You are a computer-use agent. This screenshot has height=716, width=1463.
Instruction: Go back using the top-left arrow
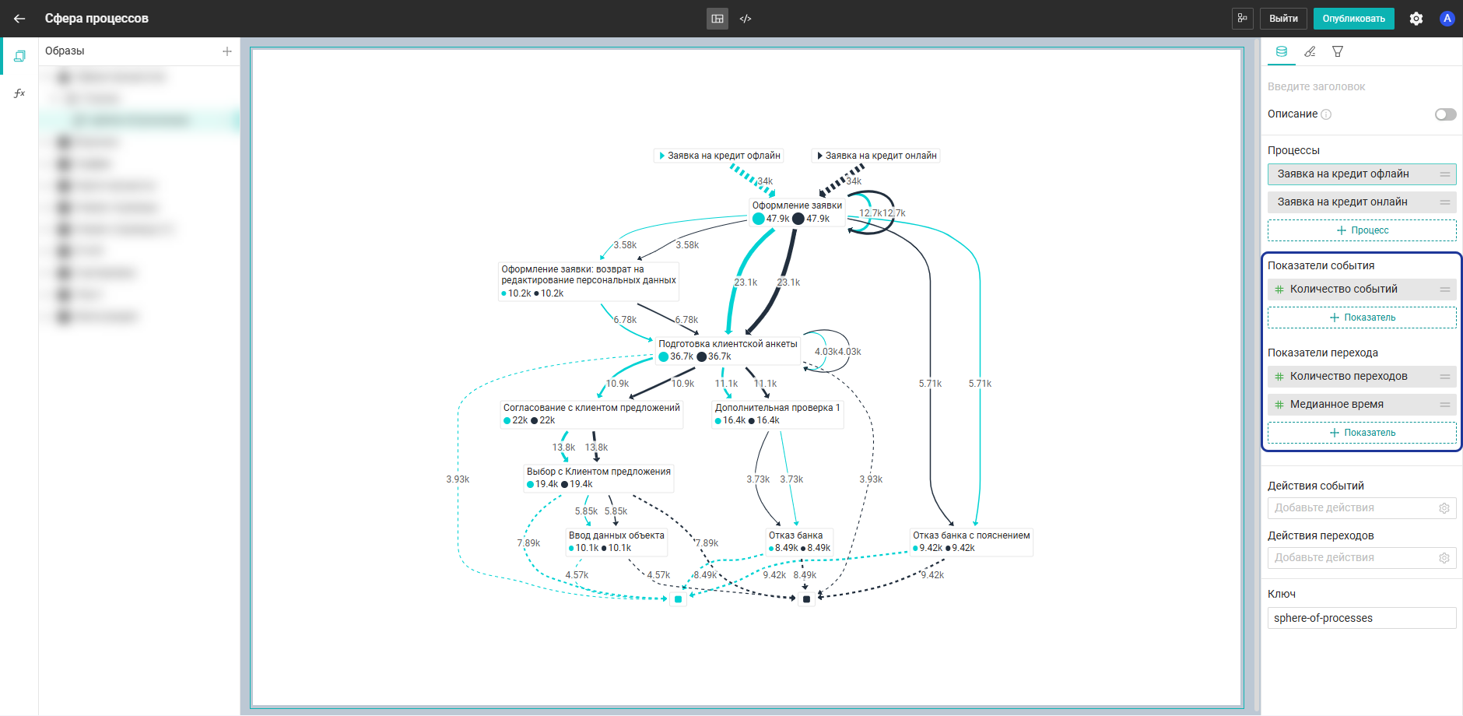[19, 19]
